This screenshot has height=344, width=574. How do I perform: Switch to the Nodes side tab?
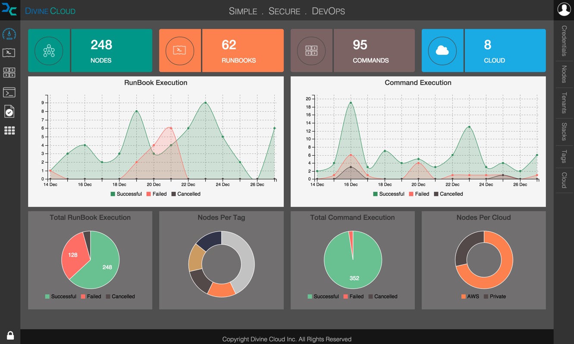pos(564,74)
